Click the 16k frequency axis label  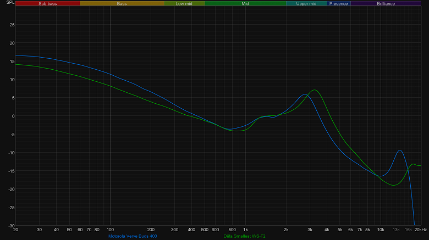tap(408, 230)
